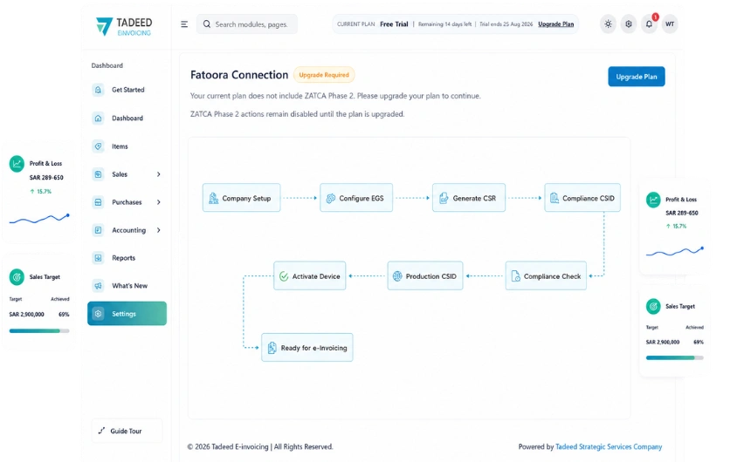Click the Compliance Check step
Viewport: 730px width, 462px height.
point(546,276)
